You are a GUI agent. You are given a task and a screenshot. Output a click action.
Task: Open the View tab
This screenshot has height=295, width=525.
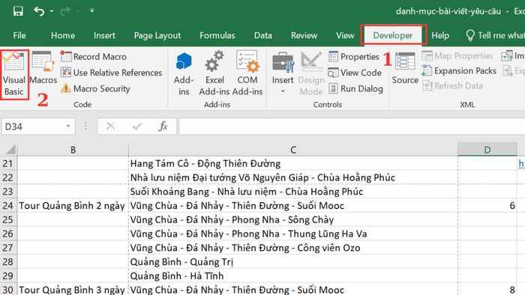pos(345,35)
